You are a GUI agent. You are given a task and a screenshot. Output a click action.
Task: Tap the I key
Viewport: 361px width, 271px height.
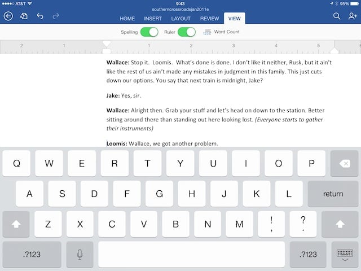tap(246, 163)
